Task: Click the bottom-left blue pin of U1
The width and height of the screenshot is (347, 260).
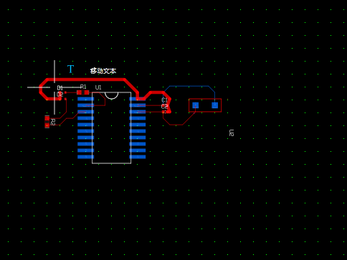Action: point(86,157)
